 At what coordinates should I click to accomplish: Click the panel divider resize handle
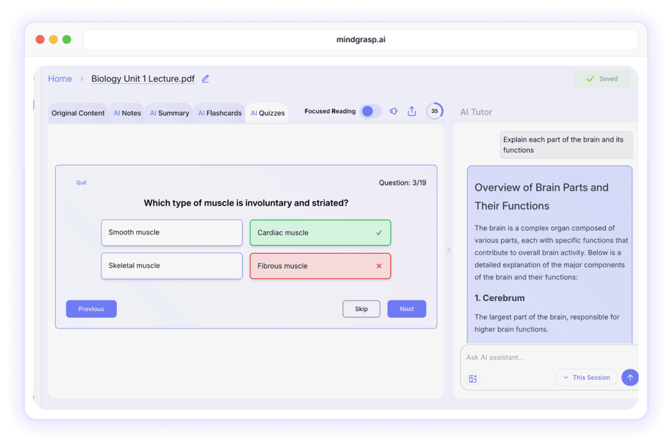pyautogui.click(x=448, y=250)
